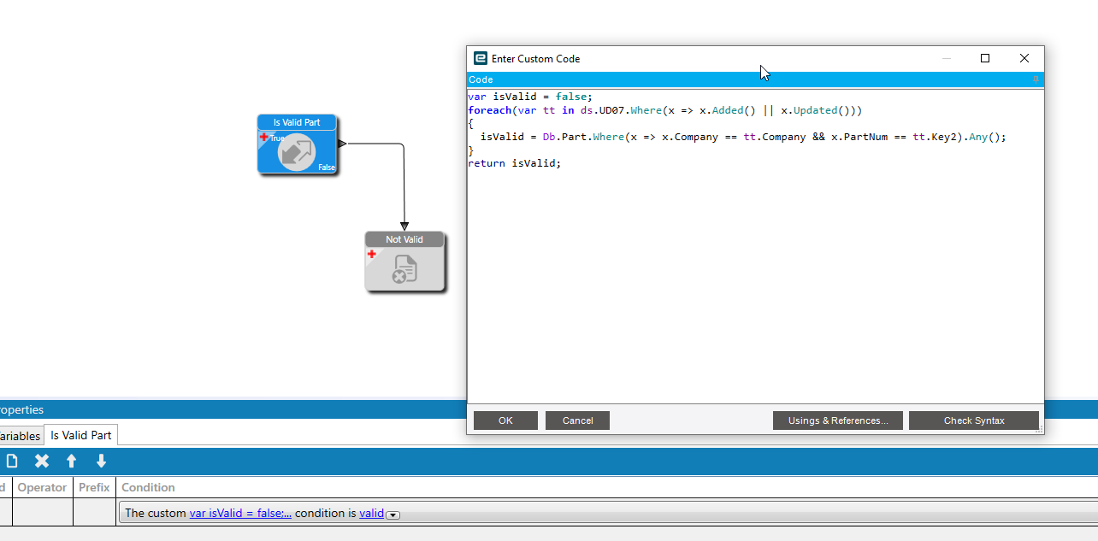1098x541 pixels.
Task: Click the True output label on Is Valid Part
Action: [x=277, y=138]
